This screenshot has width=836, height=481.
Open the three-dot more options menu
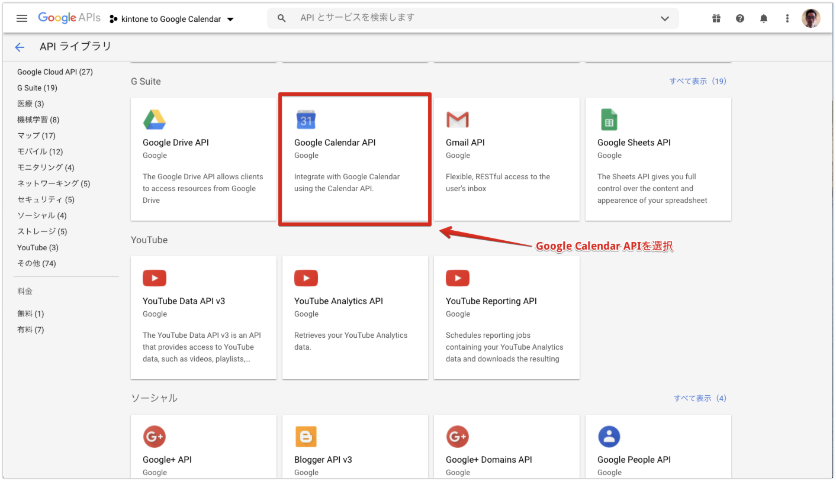[x=787, y=18]
